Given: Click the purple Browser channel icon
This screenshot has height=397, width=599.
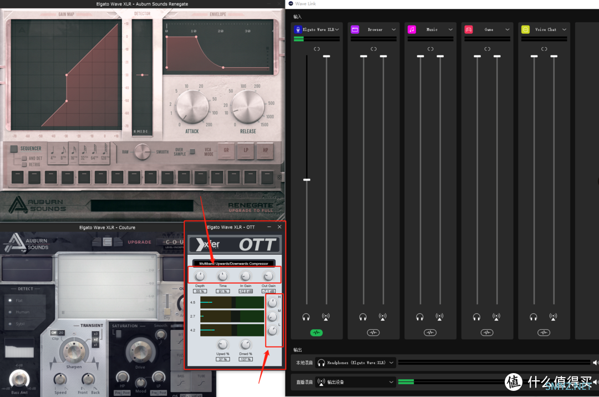Looking at the screenshot, I should [355, 29].
